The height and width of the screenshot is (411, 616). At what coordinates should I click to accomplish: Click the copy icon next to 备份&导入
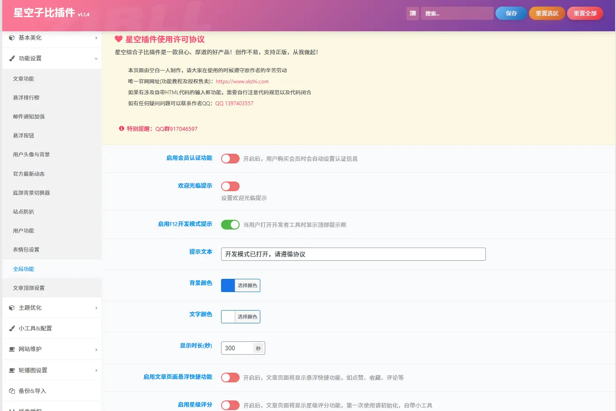click(12, 391)
